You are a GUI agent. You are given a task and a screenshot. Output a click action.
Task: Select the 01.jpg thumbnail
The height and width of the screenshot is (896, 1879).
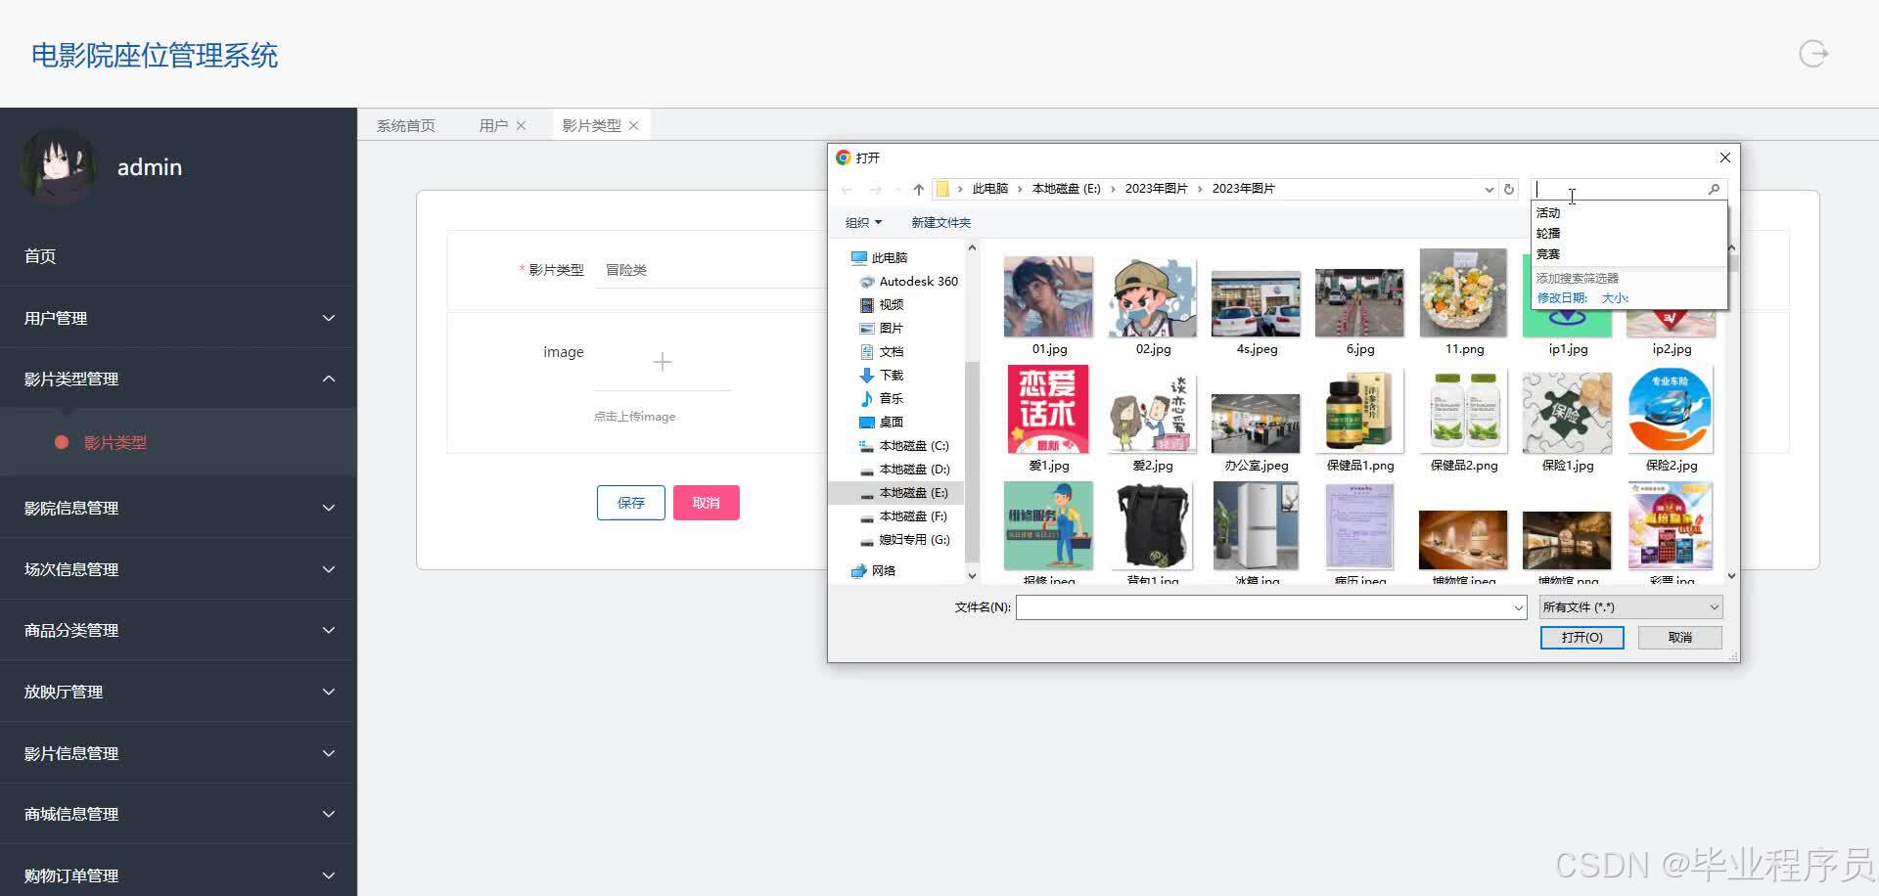1049,296
